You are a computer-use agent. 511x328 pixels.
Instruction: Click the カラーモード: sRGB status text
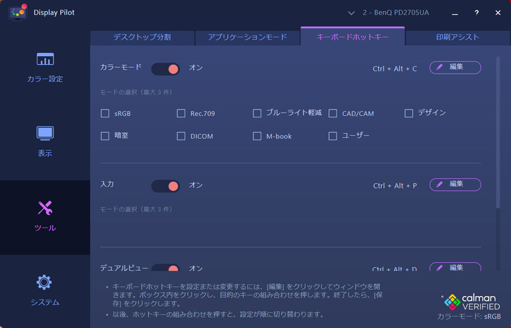coord(469,316)
